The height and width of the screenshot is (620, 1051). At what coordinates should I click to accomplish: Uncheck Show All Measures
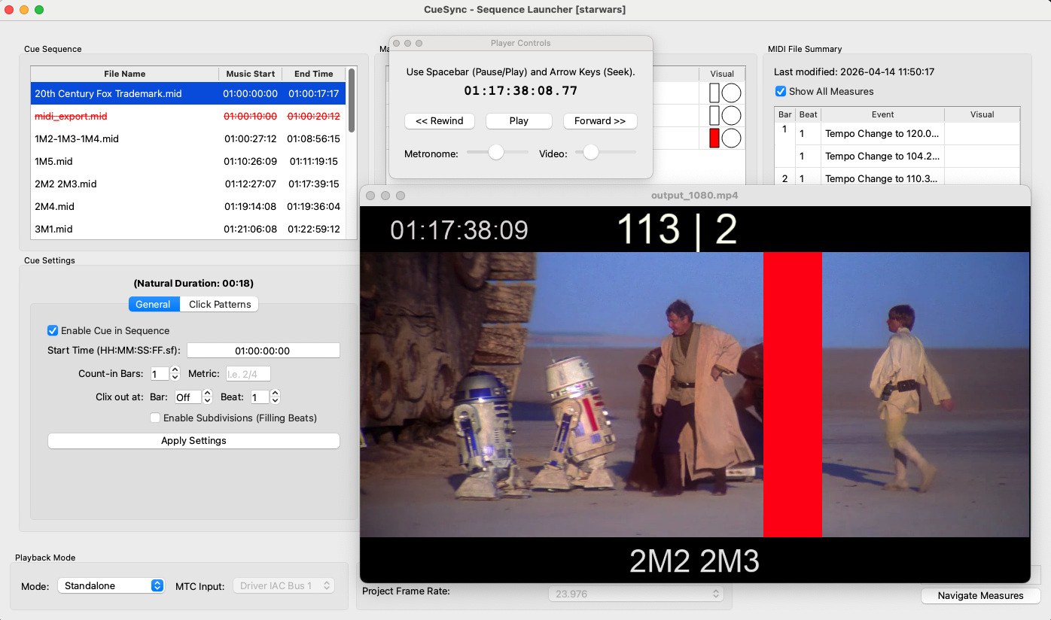pyautogui.click(x=781, y=91)
